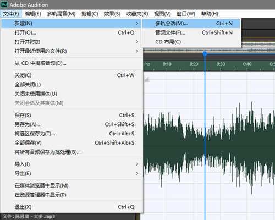This screenshot has height=220, width=275.
Task: Click 0:30 mark on the time ruler
Action: (221, 64)
